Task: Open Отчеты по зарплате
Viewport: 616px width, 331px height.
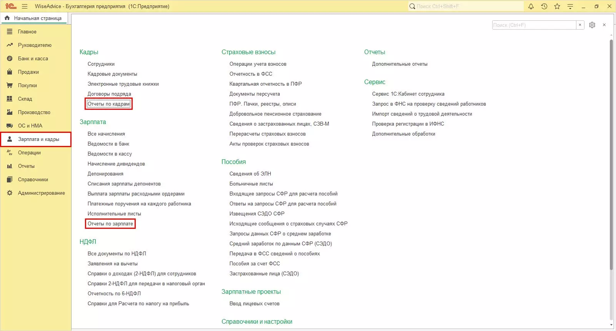Action: 110,223
